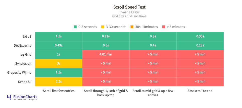Open the FusionCharts company name link

tap(25, 97)
